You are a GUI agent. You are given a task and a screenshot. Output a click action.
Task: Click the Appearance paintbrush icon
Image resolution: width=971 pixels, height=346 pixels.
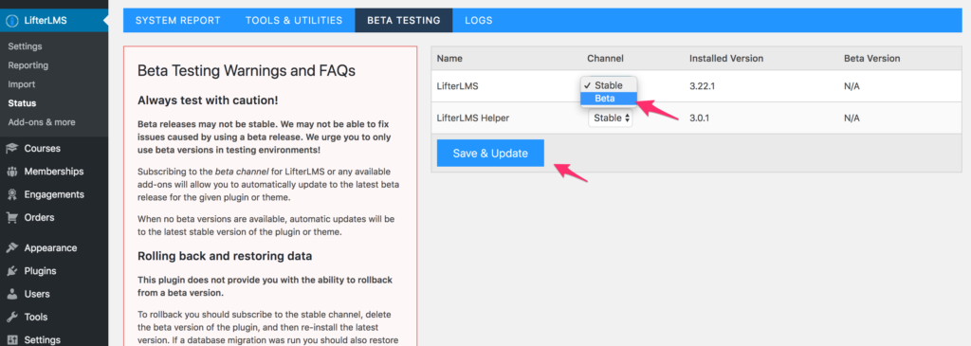click(11, 247)
